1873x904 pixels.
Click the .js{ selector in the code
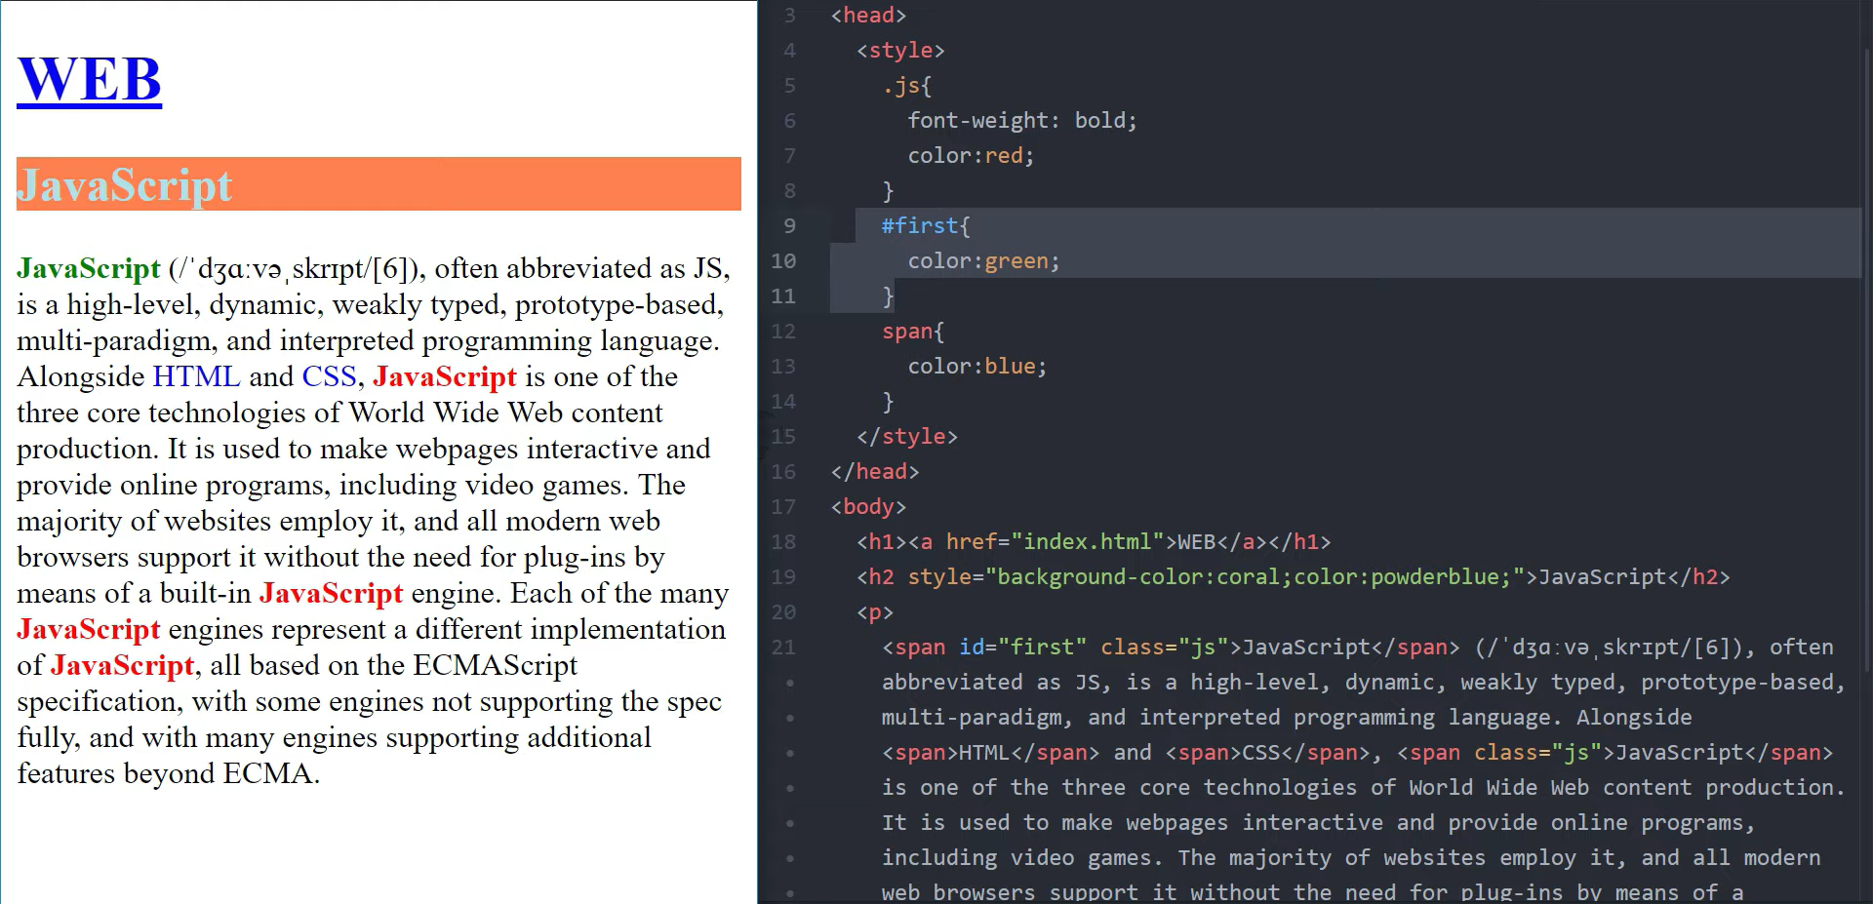click(x=906, y=86)
